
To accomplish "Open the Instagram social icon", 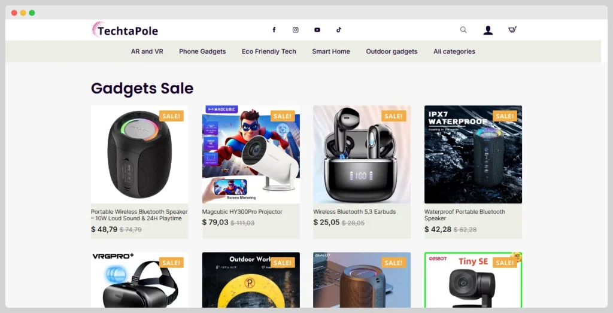I will click(295, 30).
